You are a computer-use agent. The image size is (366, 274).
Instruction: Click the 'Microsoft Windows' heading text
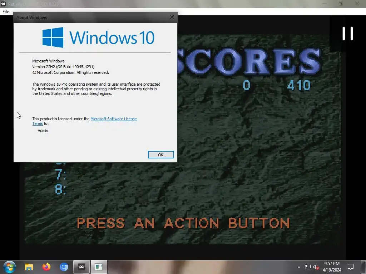click(48, 61)
